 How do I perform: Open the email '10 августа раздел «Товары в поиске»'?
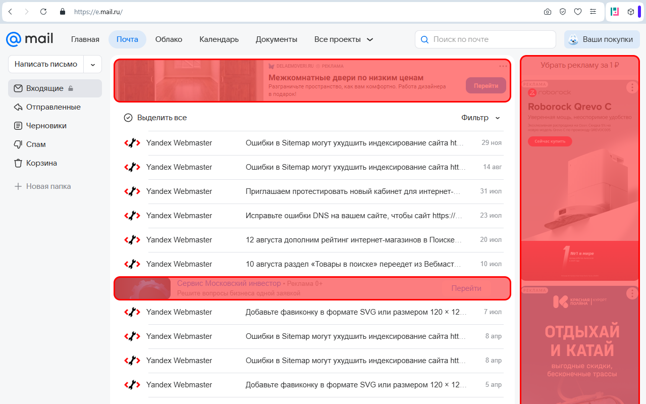click(313, 264)
